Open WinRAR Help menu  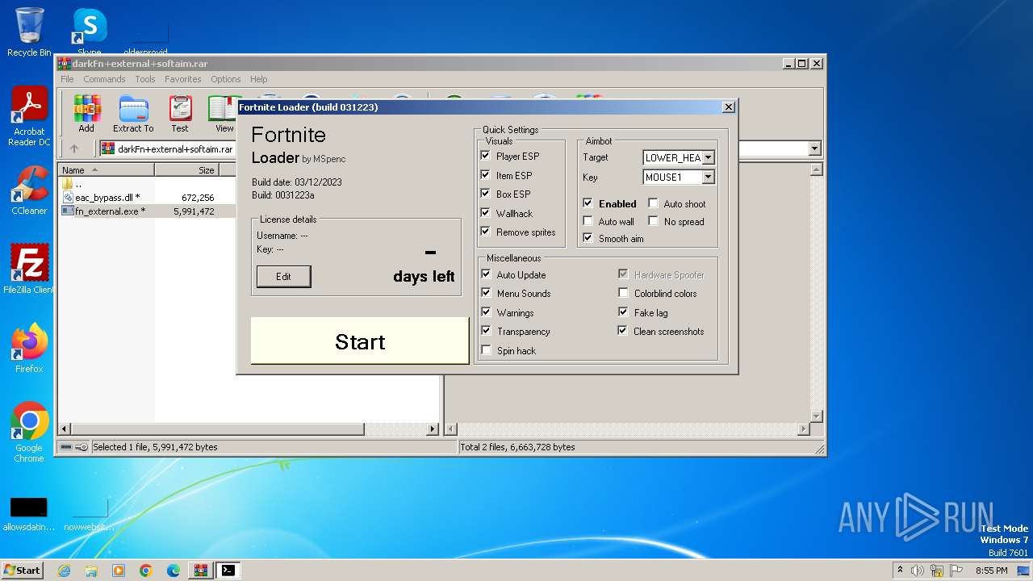258,79
